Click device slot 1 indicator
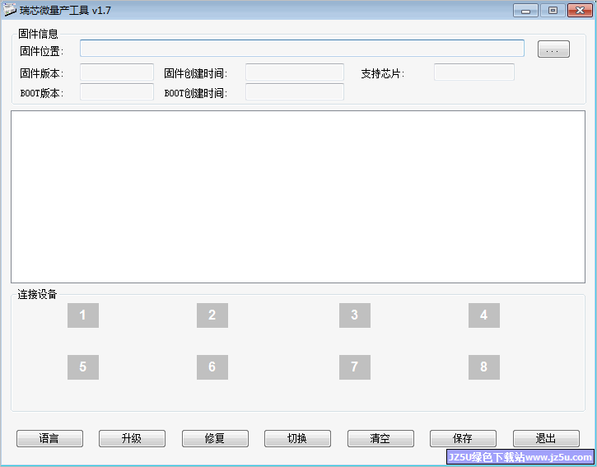Screen dimensions: 597x467 coord(83,315)
